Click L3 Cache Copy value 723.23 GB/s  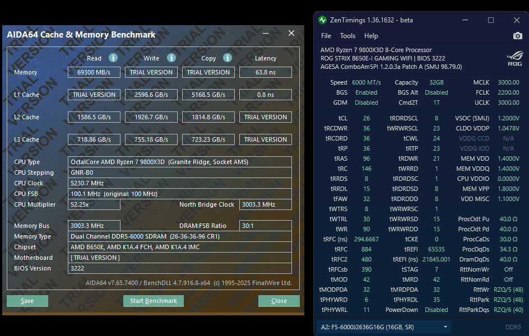[x=208, y=139]
